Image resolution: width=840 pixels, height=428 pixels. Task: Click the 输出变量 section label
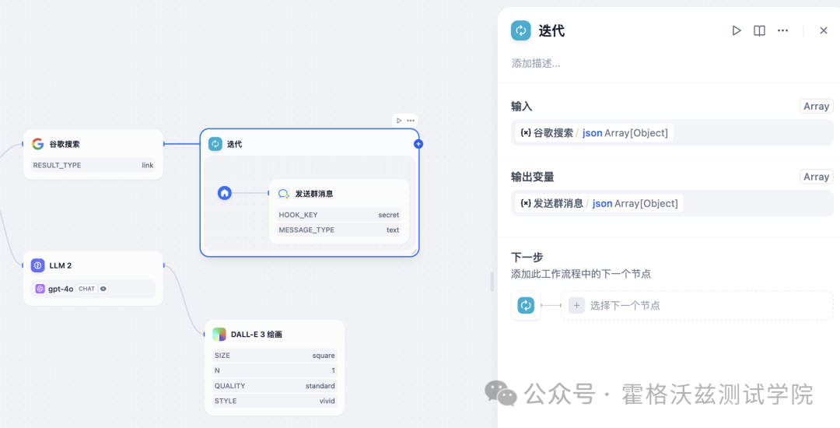[533, 177]
